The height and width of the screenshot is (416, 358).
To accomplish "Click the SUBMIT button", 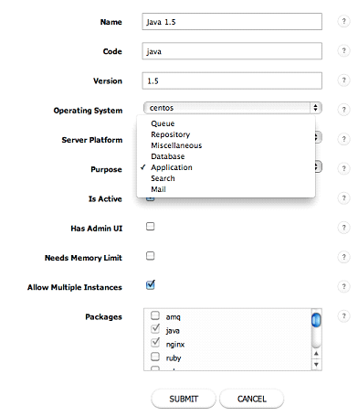I will [x=184, y=399].
